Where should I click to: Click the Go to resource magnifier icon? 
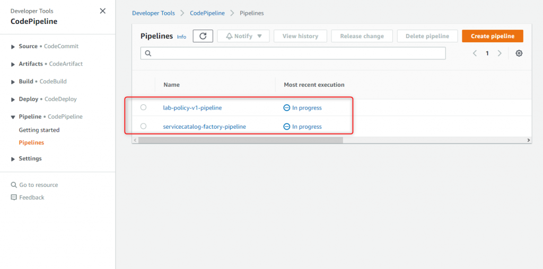tap(14, 185)
